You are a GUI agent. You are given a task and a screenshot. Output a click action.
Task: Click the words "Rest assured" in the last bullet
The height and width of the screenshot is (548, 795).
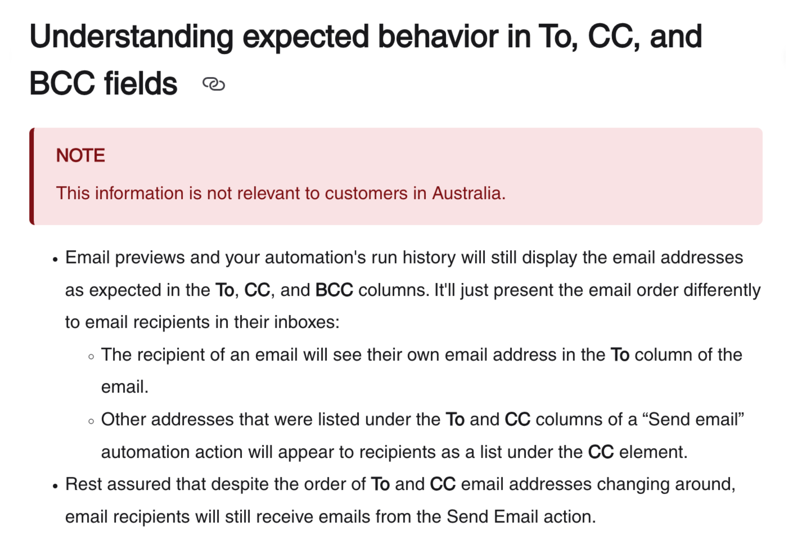point(118,484)
